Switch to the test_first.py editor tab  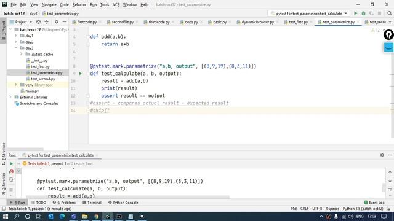[x=298, y=22]
